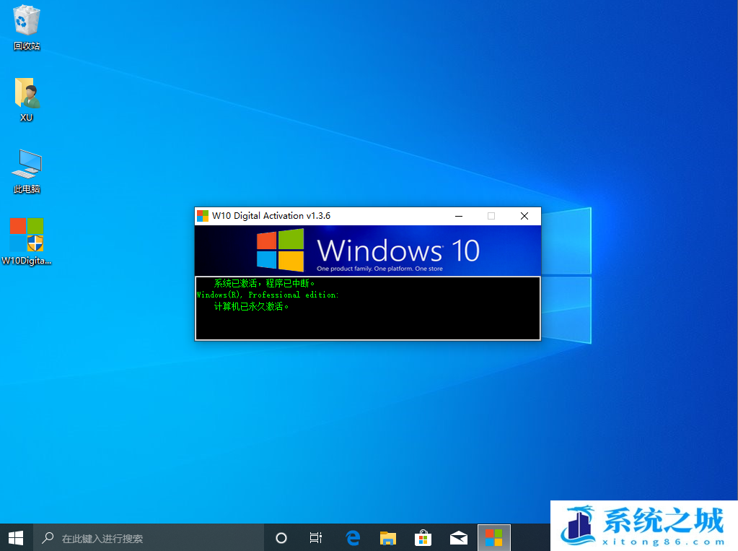Click the taskbar search box
Screen dimensions: 738x551
point(149,538)
